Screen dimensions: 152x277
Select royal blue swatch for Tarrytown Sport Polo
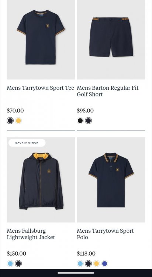(104, 264)
